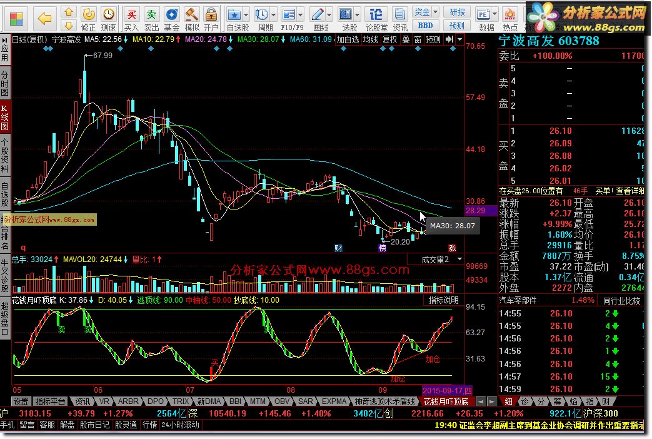Expand the 自选股 dropdown arrow
Screen dimensions: 652x439
pos(246,15)
